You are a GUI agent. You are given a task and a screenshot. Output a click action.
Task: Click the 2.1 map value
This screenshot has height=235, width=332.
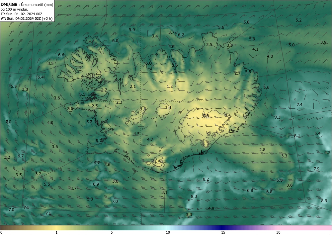click(x=133, y=86)
